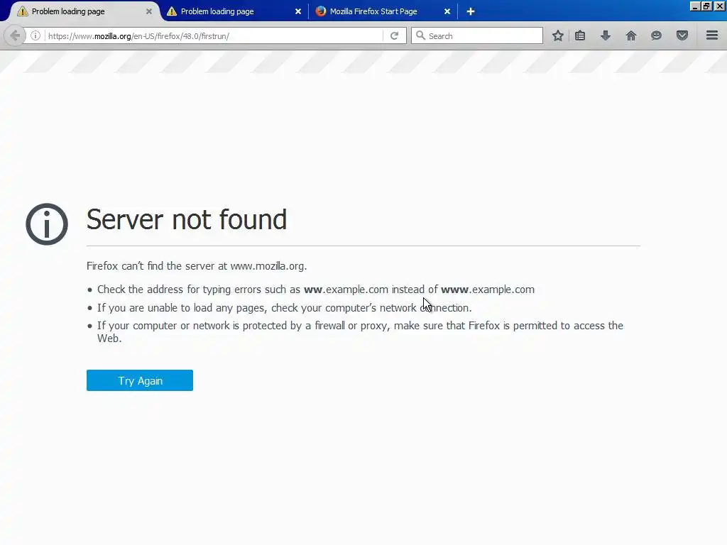
Task: Click warning icon on first tab
Action: [x=22, y=11]
